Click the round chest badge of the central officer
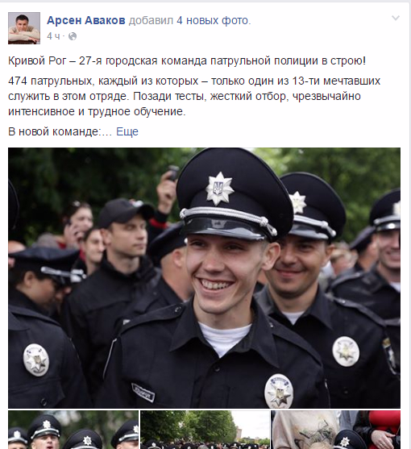 point(279,391)
